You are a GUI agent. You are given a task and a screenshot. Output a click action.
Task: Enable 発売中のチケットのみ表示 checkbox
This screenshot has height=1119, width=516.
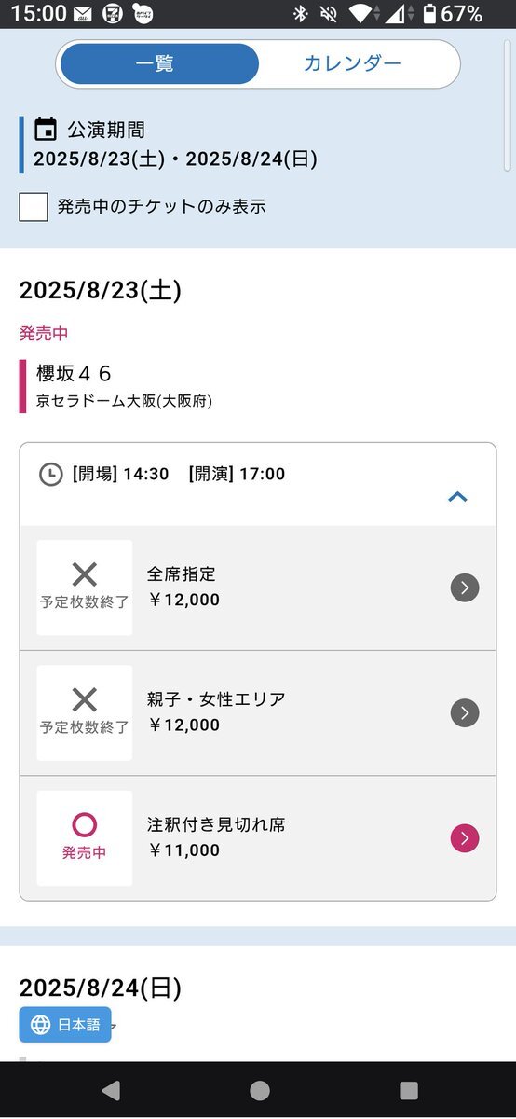[x=34, y=207]
